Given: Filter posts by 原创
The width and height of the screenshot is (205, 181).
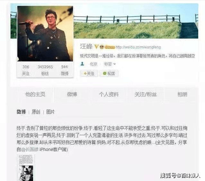Looking at the screenshot, I should click(36, 112).
